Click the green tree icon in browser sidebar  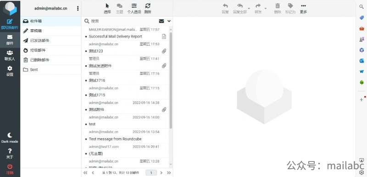[361, 82]
